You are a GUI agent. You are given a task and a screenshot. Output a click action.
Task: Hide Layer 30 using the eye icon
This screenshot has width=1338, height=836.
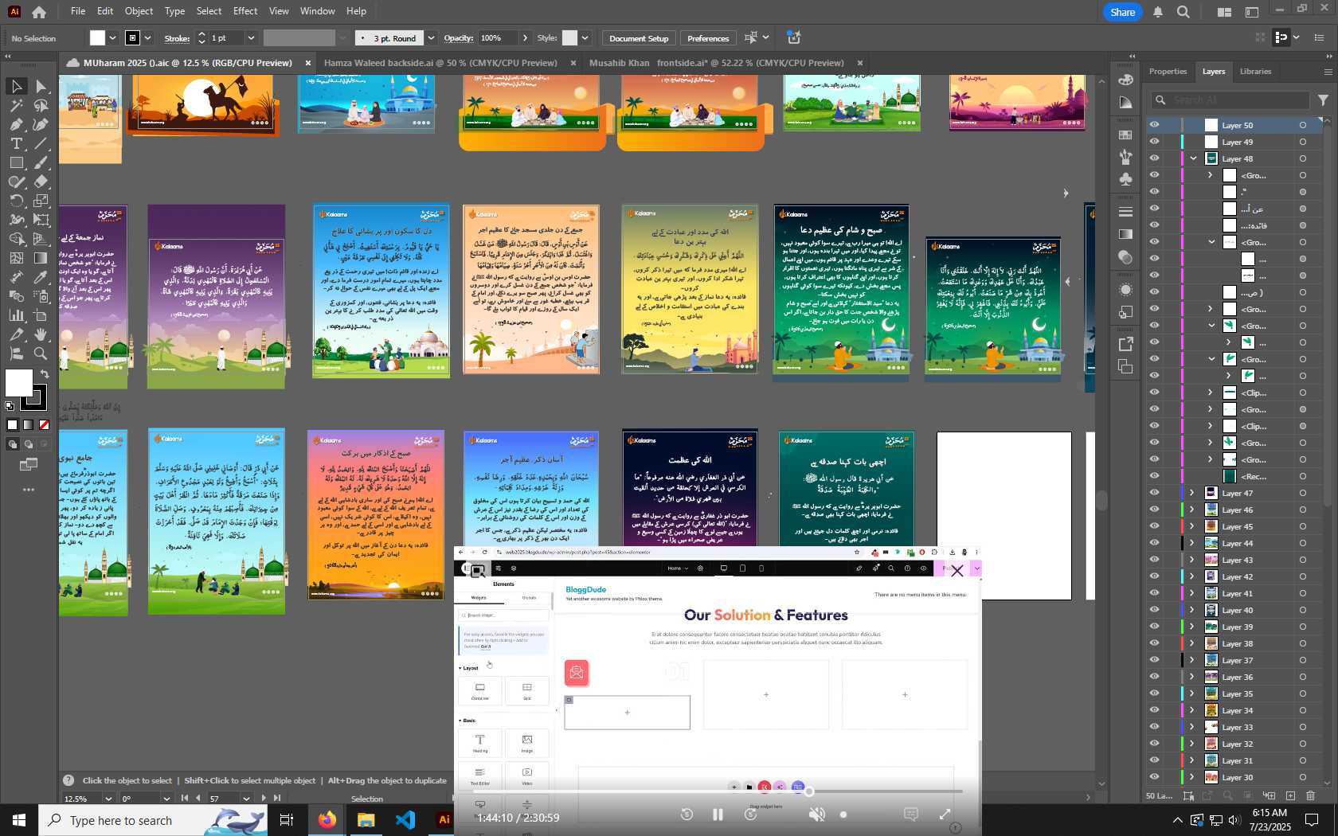click(1154, 777)
